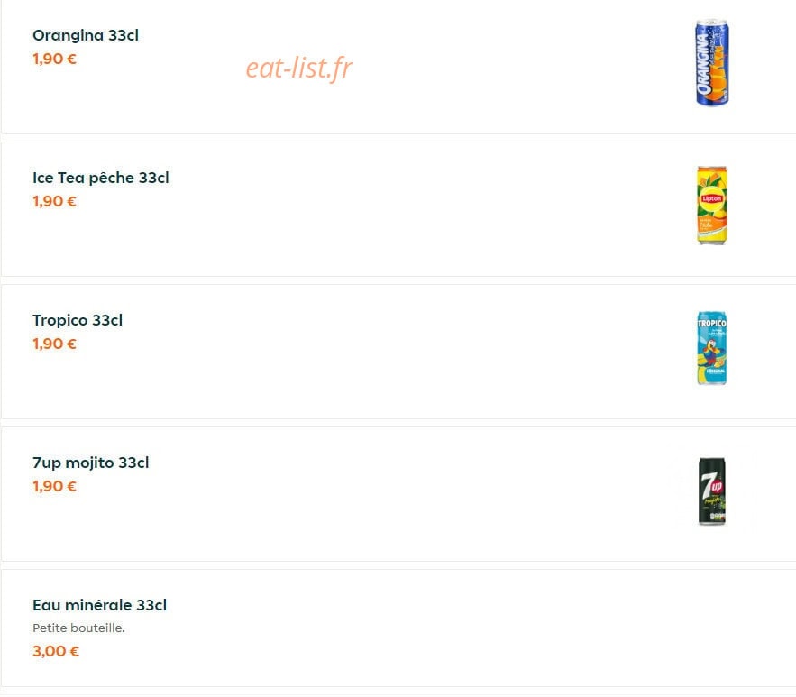The image size is (796, 697).
Task: Select the 7up mojito 33cl title
Action: click(91, 463)
